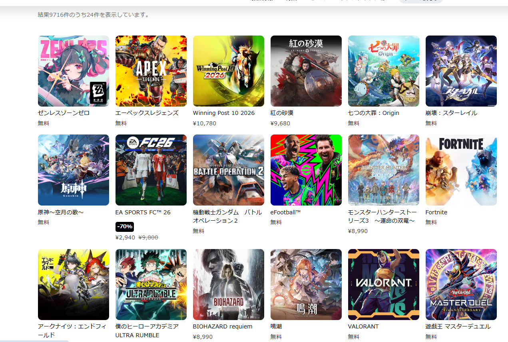Open the FORTNITE cover art
This screenshot has height=342, width=508.
461,170
